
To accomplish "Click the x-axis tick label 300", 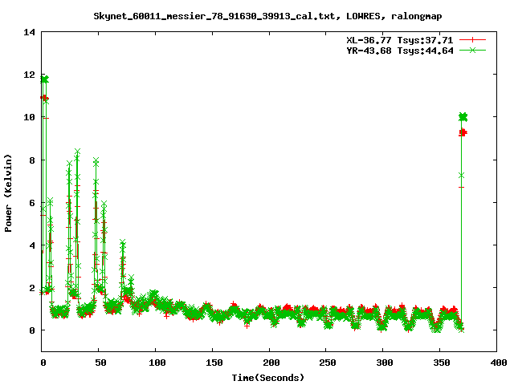I will [385, 363].
